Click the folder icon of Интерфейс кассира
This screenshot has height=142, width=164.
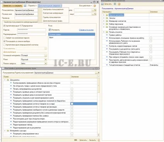tap(8, 131)
